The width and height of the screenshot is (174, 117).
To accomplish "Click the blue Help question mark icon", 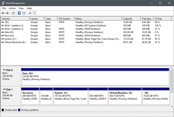I will [x=19, y=13].
